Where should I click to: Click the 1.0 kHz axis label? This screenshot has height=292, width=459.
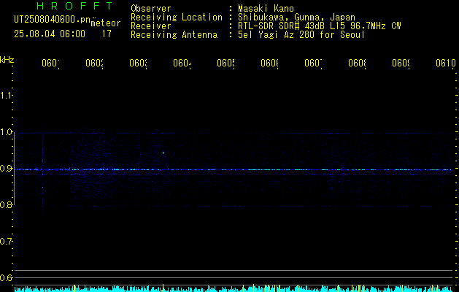[x=6, y=132]
